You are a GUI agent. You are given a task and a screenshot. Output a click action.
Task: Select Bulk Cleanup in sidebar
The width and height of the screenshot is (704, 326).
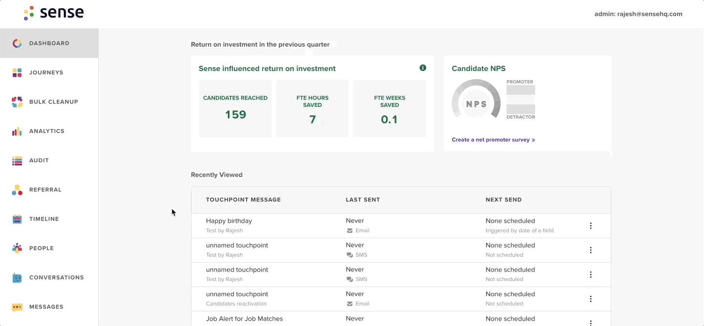coord(49,102)
